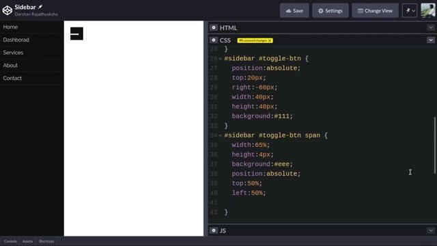Open the pin dropdown menu
This screenshot has width=437, height=246.
410,11
